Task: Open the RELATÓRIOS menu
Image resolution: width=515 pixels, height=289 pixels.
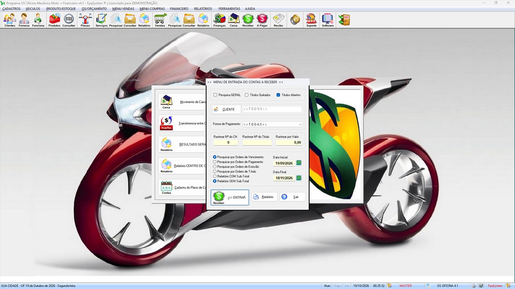Action: tap(203, 9)
